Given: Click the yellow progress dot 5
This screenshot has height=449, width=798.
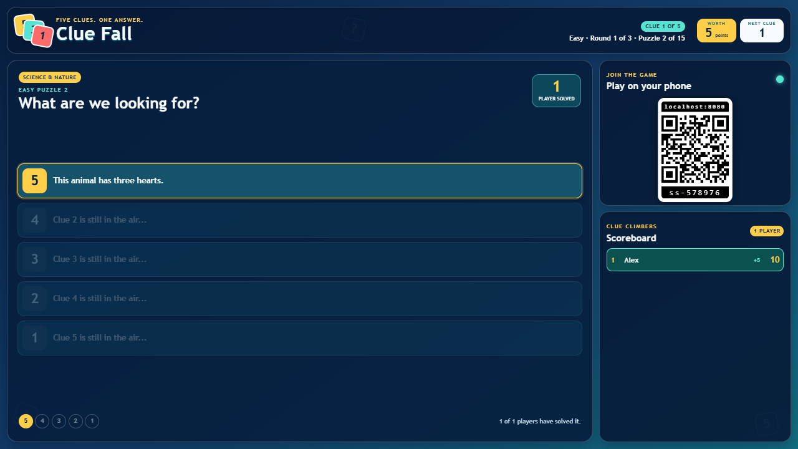Looking at the screenshot, I should [x=26, y=422].
